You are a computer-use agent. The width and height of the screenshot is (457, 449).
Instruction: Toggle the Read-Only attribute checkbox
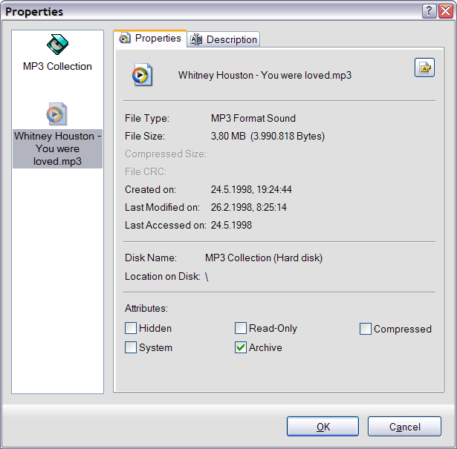click(x=241, y=328)
